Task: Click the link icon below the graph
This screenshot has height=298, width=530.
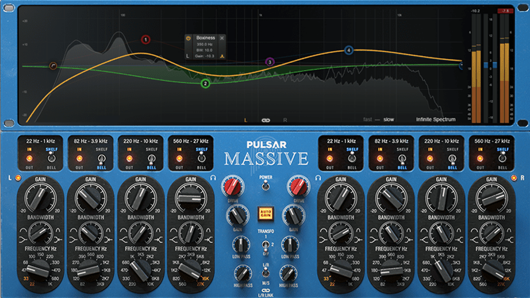Action: [x=266, y=120]
